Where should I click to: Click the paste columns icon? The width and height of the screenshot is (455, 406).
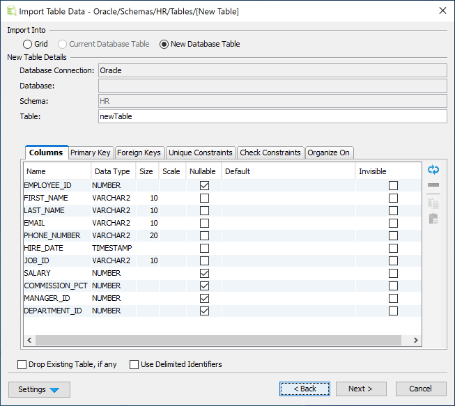point(433,219)
